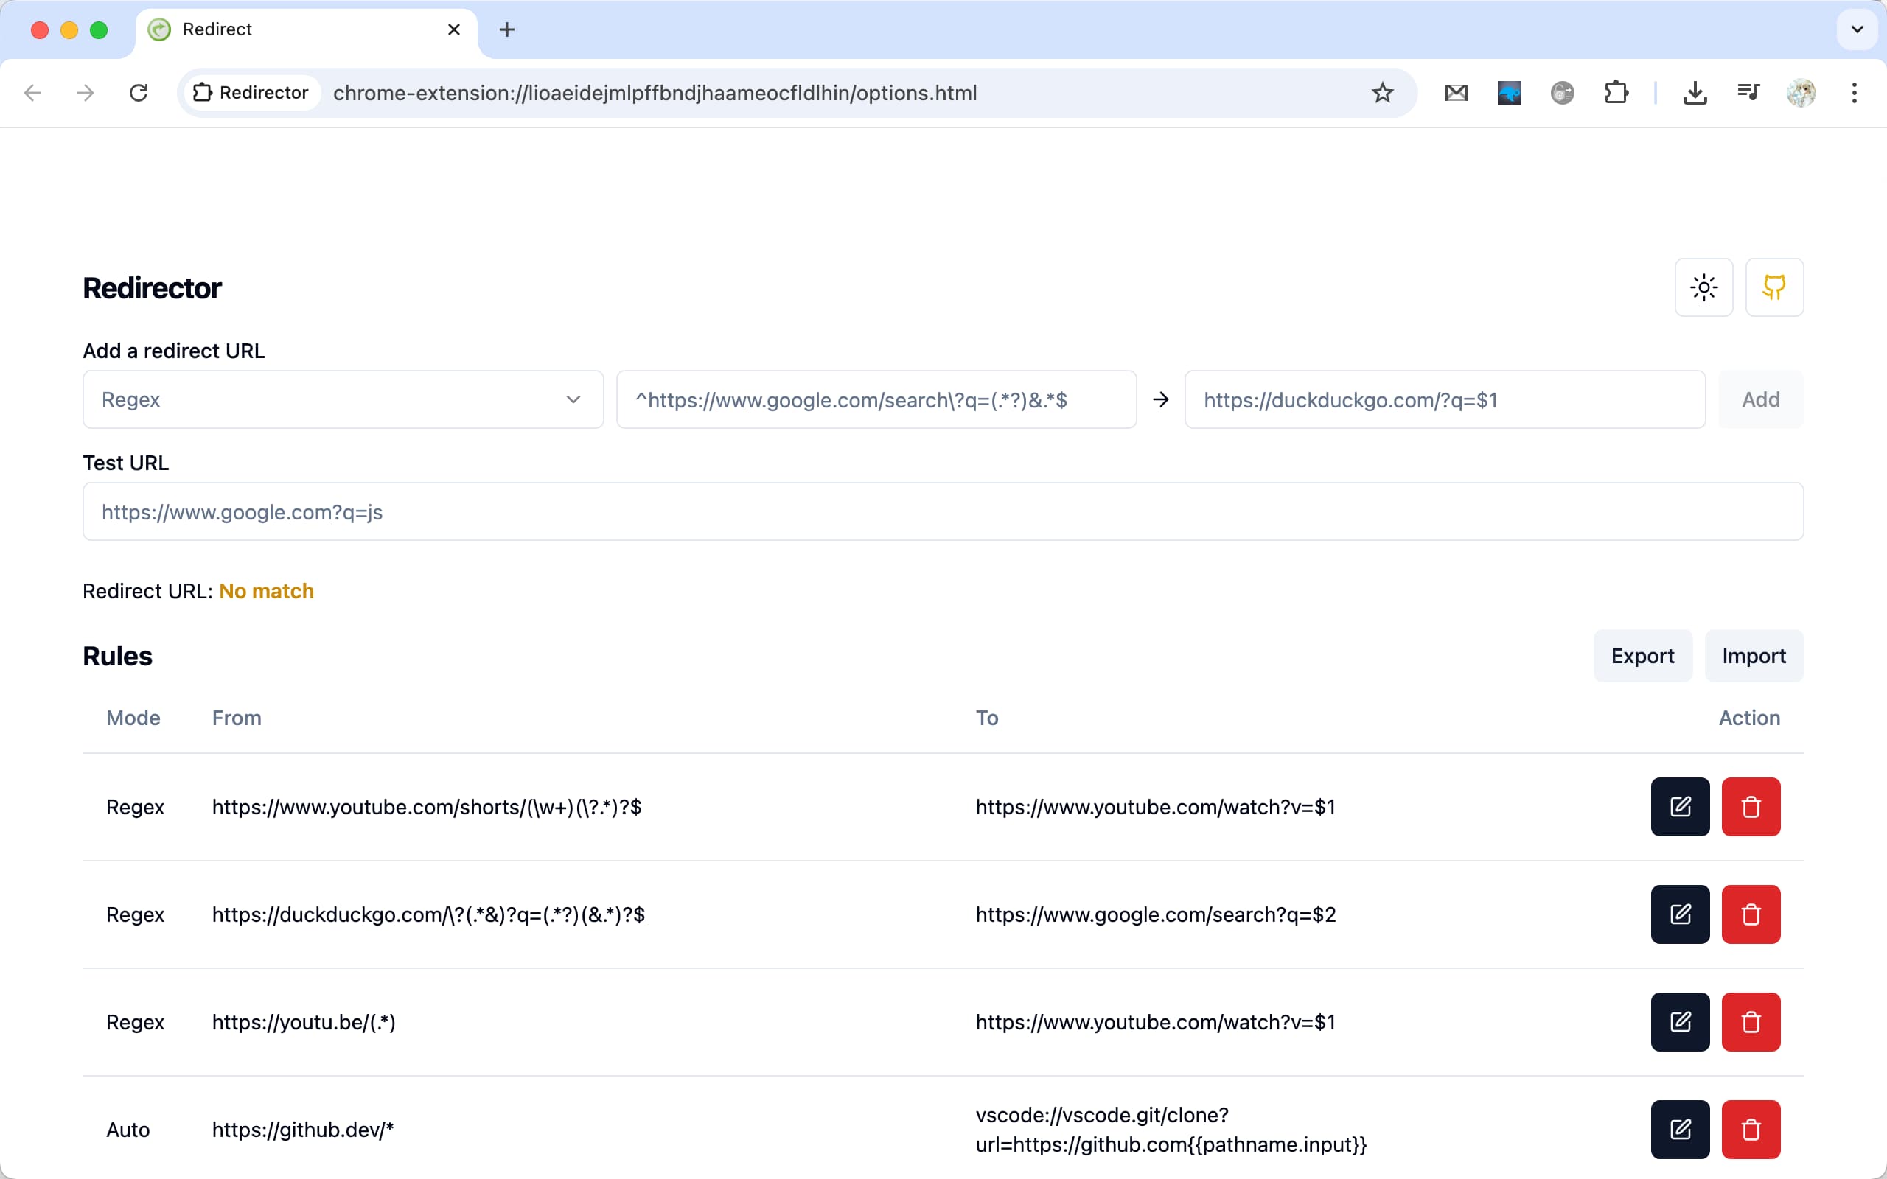
Task: Toggle the light/dark theme sun icon
Action: pos(1703,287)
